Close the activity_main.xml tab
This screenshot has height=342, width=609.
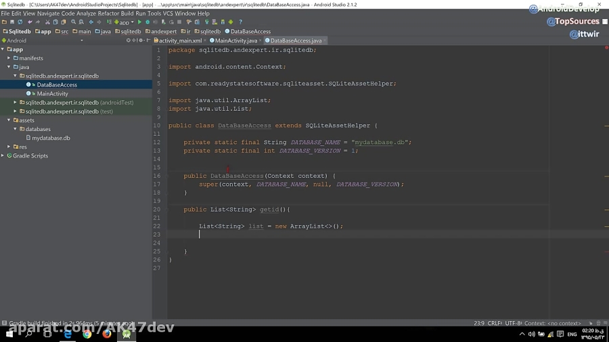tap(204, 41)
